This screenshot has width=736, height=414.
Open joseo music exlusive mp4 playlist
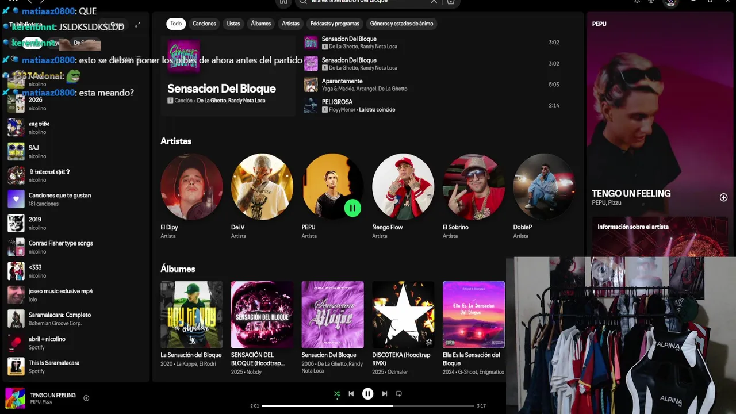click(x=76, y=295)
